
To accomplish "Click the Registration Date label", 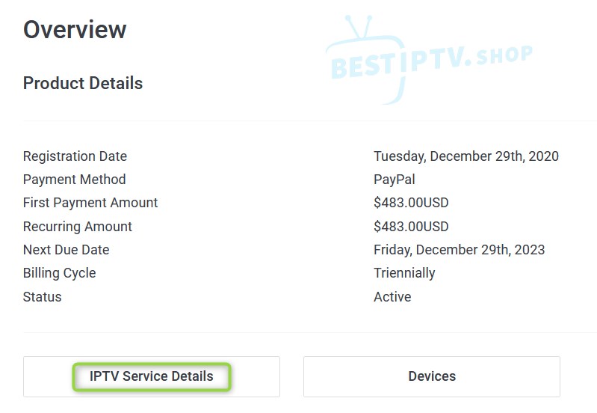I will pyautogui.click(x=75, y=156).
